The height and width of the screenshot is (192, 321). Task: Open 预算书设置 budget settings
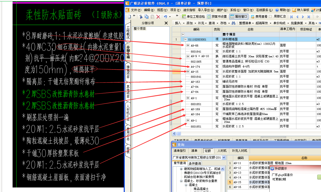click(217, 17)
